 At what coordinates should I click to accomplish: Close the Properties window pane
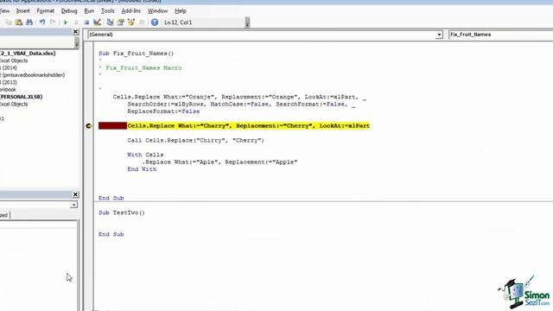75,194
